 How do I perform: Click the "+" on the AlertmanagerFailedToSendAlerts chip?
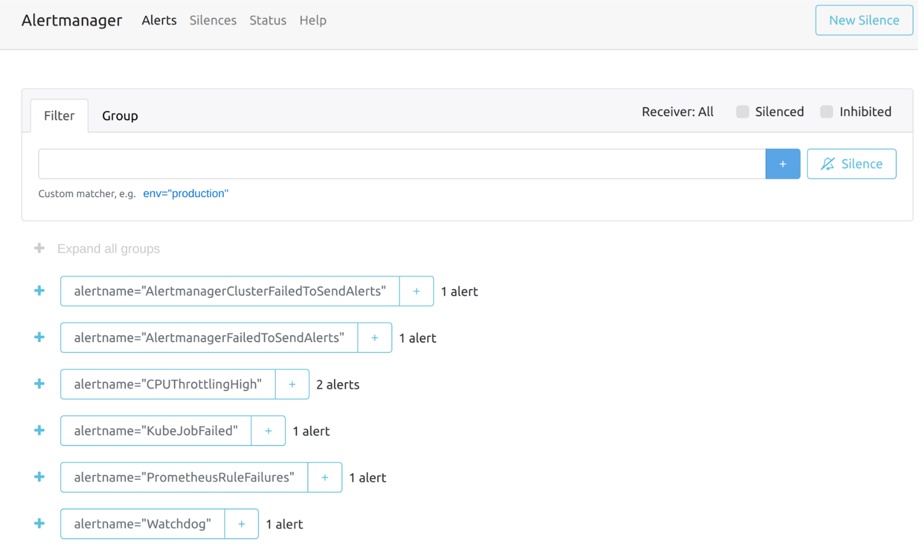[375, 337]
